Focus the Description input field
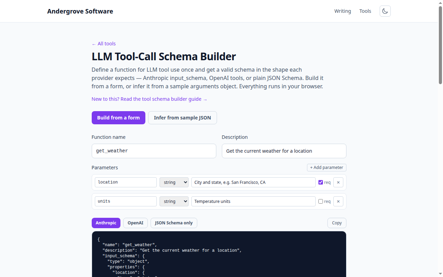The height and width of the screenshot is (277, 443). click(x=284, y=151)
